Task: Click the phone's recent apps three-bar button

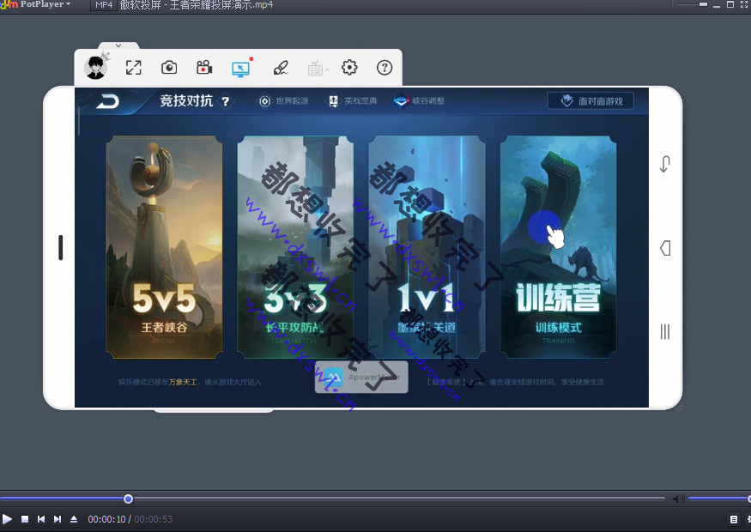Action: tap(665, 331)
